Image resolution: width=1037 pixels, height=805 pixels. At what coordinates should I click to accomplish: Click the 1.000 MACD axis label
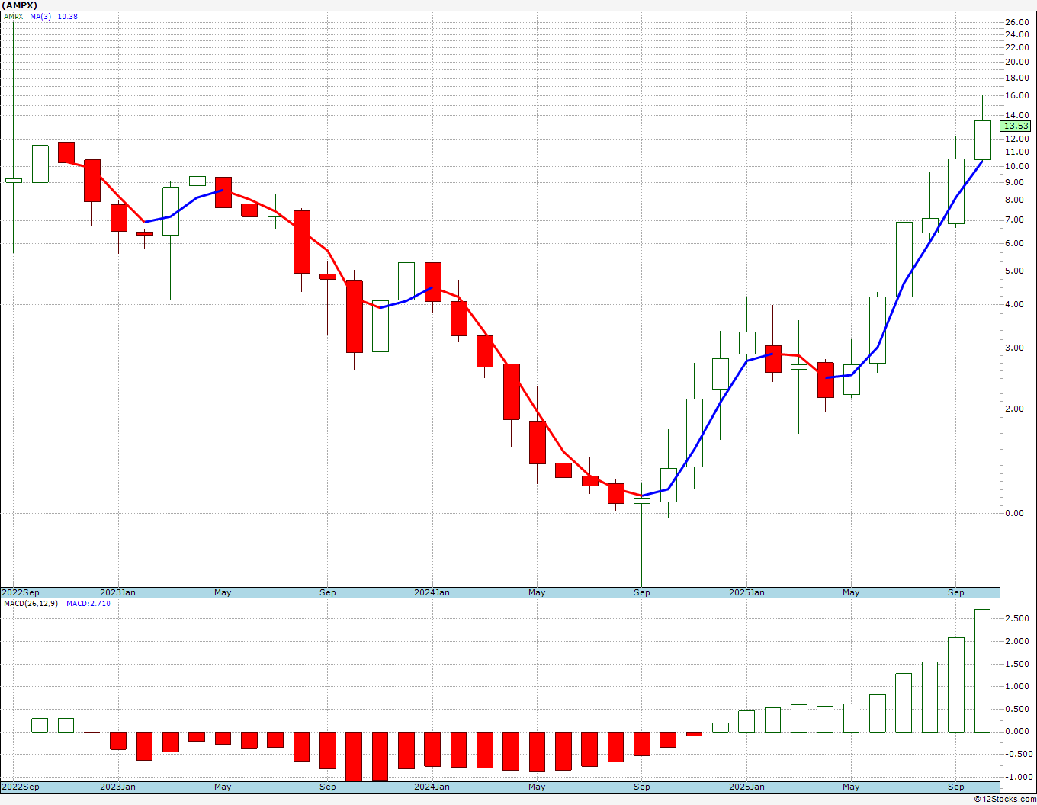(x=1016, y=687)
